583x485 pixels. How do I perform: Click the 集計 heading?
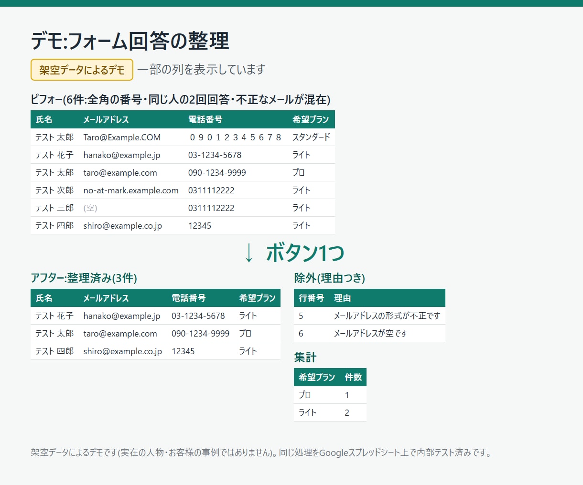305,357
